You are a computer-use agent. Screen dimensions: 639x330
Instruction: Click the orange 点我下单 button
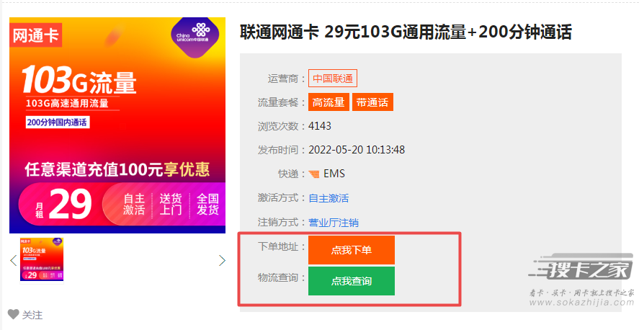352,250
